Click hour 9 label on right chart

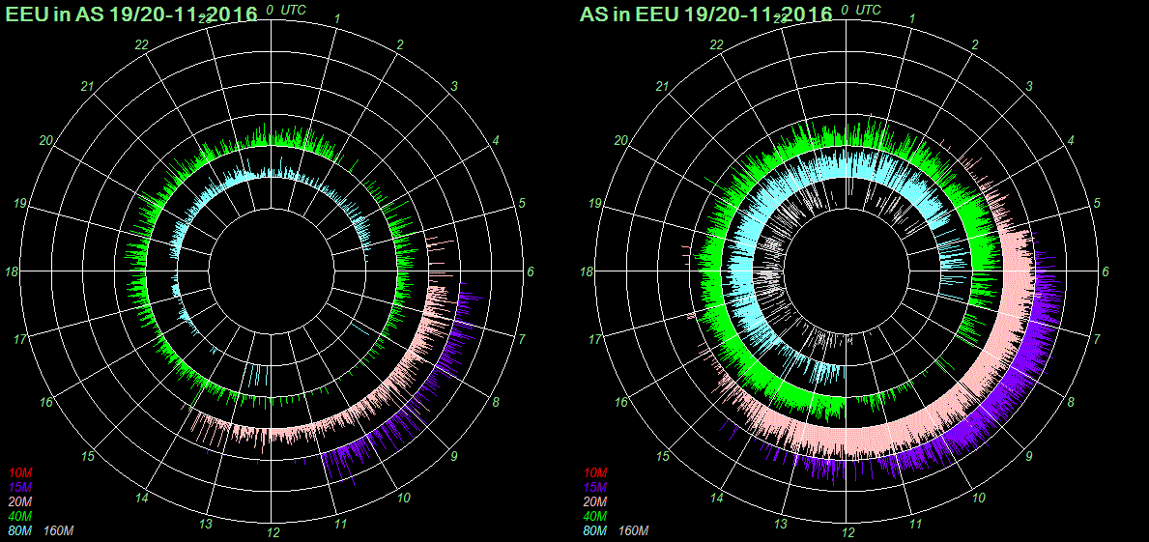[1029, 456]
